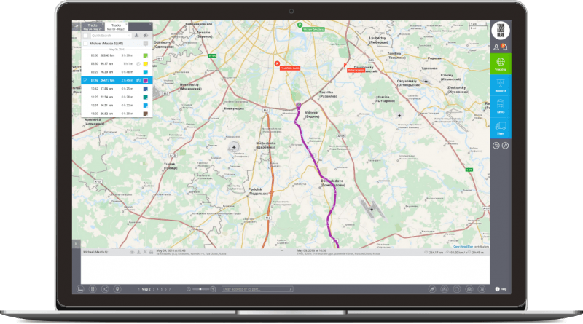Open purple color swatch for 07:46 track
Image resolution: width=583 pixels, height=324 pixels.
pos(145,80)
